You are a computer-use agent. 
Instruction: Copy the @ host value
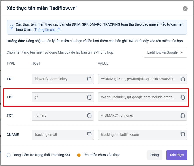pyautogui.click(x=89, y=97)
